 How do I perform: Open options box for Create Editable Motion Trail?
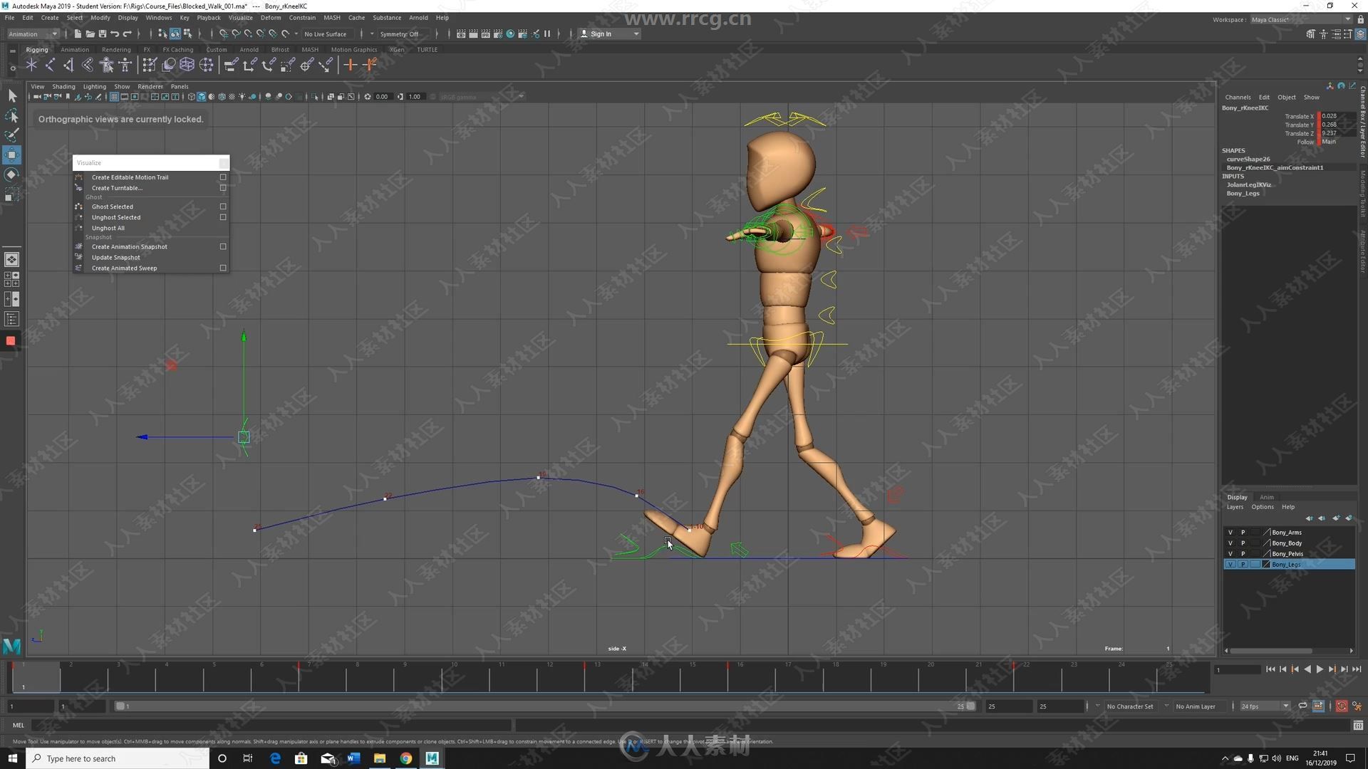coord(223,177)
